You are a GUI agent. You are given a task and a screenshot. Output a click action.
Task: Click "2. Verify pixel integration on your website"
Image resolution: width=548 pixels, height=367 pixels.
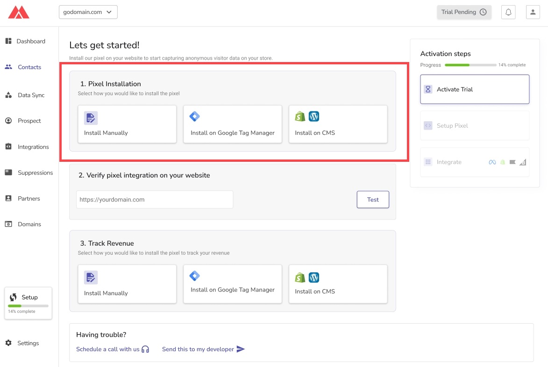(144, 175)
